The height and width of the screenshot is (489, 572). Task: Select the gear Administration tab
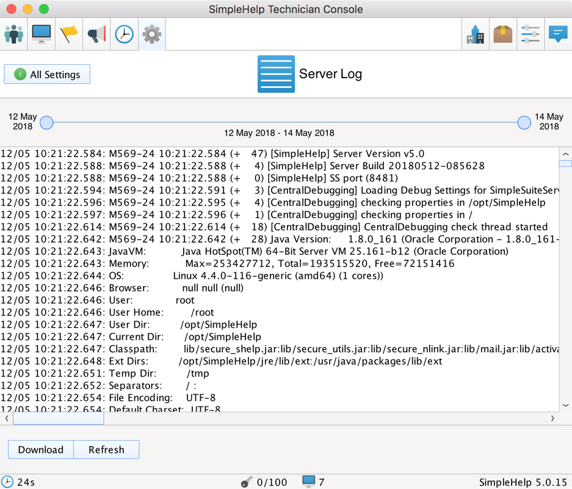click(152, 34)
